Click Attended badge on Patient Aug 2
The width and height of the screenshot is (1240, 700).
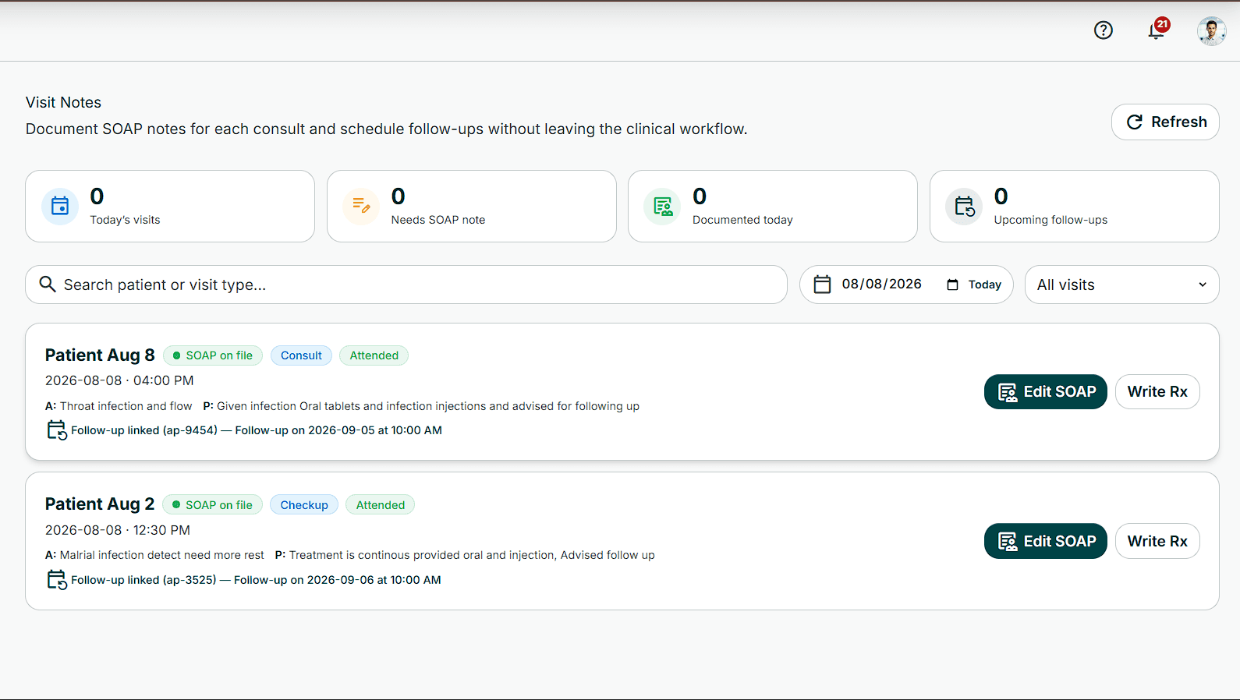(381, 505)
